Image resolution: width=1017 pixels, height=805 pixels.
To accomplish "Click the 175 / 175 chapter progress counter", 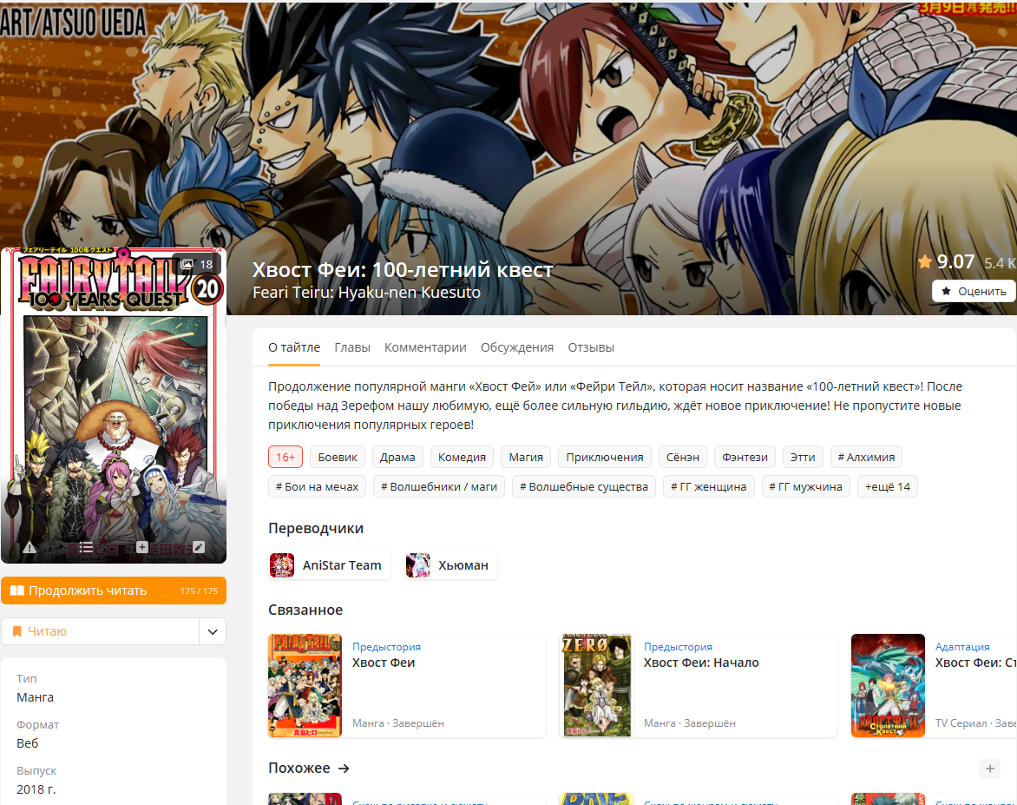I will [x=199, y=591].
